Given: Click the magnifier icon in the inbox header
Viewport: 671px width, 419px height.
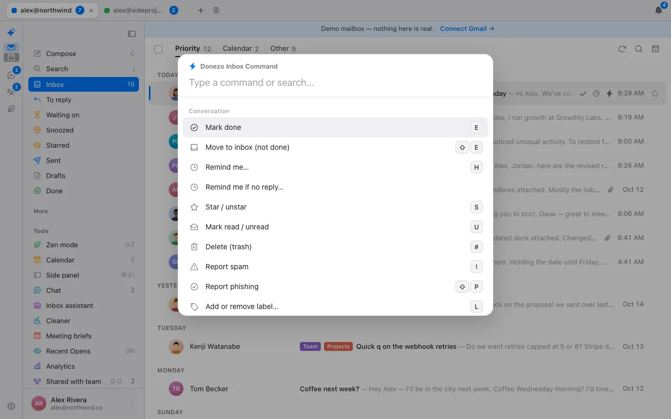Looking at the screenshot, I should [638, 49].
